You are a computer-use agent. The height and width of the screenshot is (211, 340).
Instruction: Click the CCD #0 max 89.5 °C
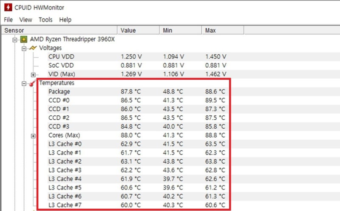pyautogui.click(x=215, y=100)
